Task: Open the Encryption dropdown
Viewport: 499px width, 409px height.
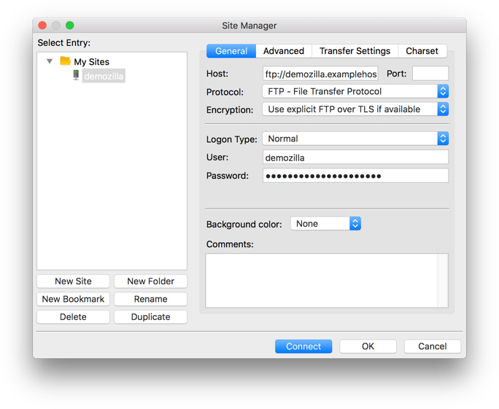Action: (x=355, y=109)
